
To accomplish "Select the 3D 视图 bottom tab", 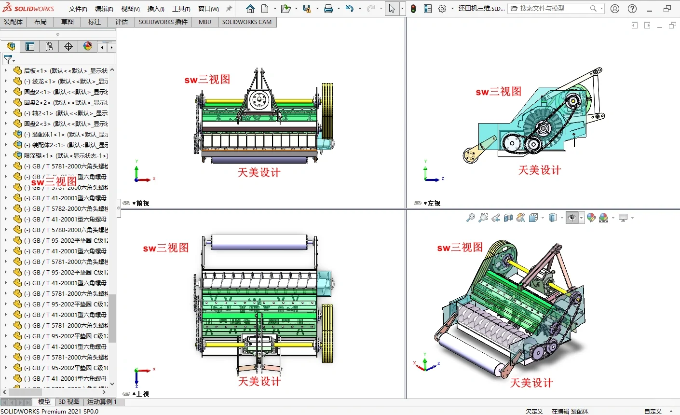I will coord(69,401).
